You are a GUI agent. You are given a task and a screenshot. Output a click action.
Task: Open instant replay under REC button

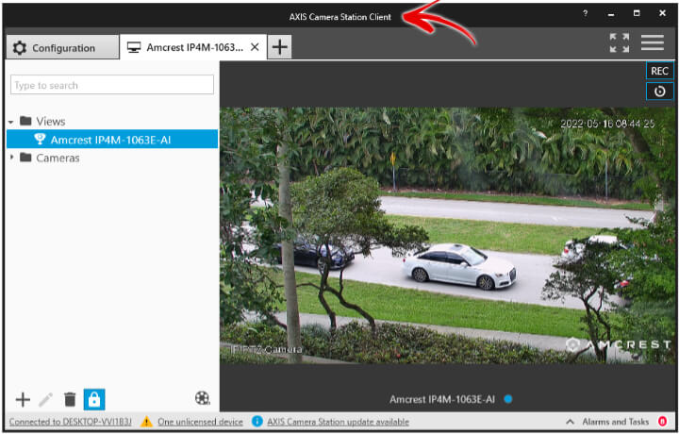[659, 92]
